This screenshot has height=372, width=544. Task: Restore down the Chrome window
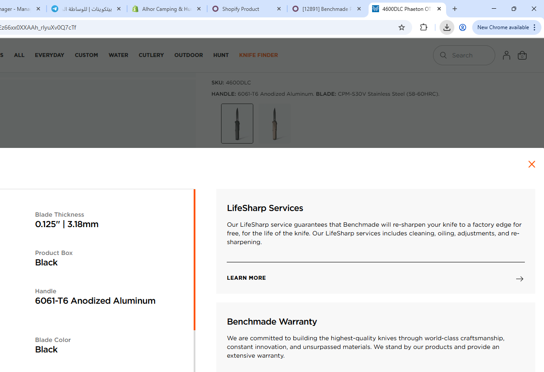click(514, 9)
